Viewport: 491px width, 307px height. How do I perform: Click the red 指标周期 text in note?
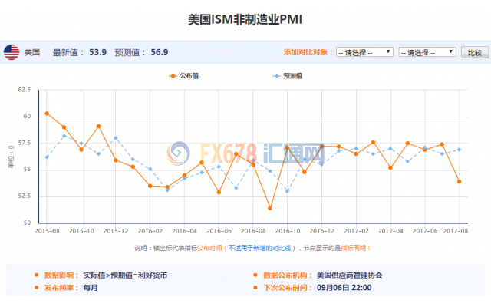[x=356, y=248]
